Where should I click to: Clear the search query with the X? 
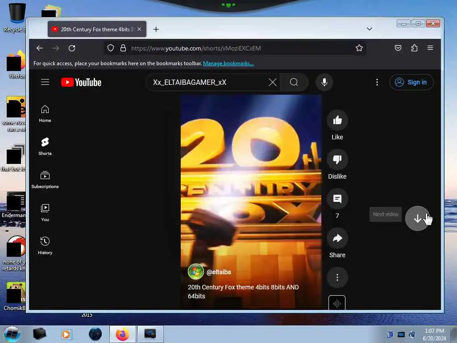point(273,82)
